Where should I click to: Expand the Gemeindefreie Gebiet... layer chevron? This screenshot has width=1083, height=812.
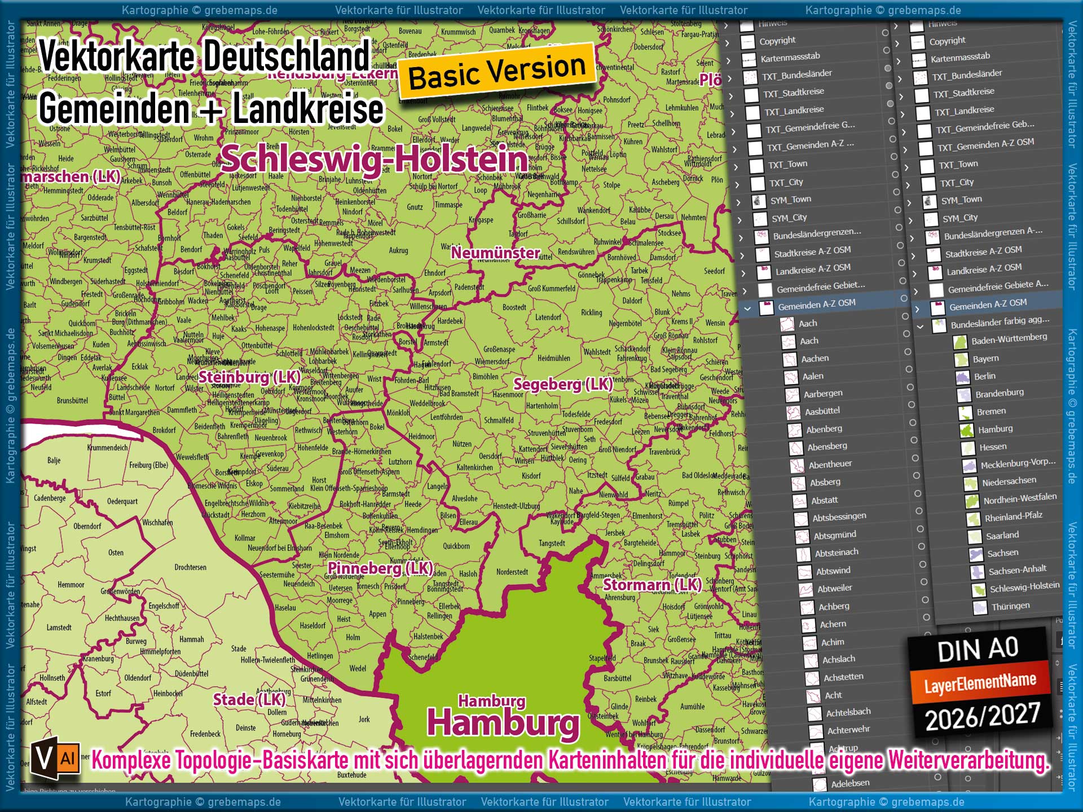pos(745,291)
